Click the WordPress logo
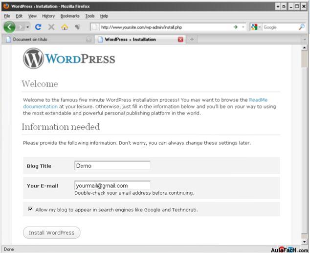 point(69,59)
